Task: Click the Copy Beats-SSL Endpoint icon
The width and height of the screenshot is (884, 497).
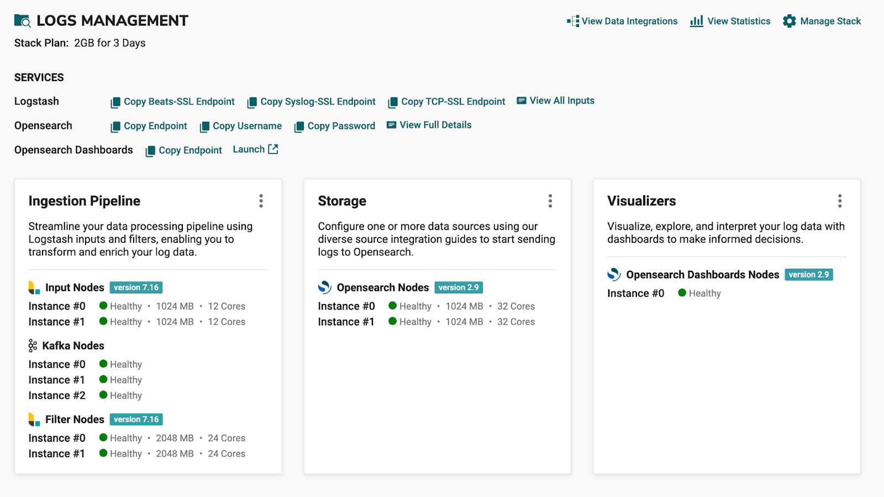Action: (116, 101)
